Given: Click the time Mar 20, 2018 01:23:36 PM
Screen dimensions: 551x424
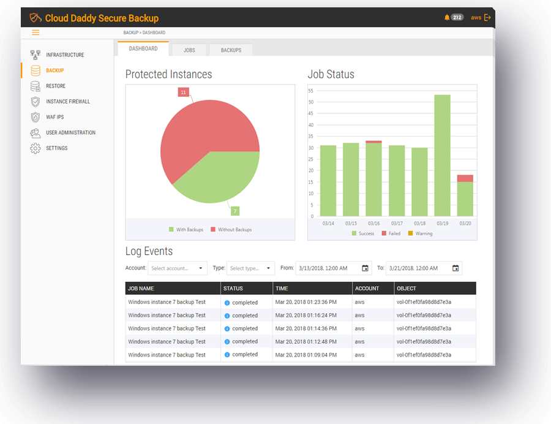Looking at the screenshot, I should (x=305, y=302).
